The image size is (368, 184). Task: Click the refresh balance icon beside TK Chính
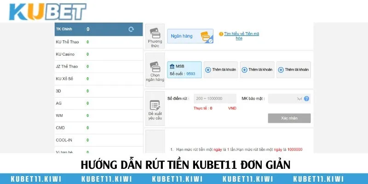pyautogui.click(x=131, y=29)
